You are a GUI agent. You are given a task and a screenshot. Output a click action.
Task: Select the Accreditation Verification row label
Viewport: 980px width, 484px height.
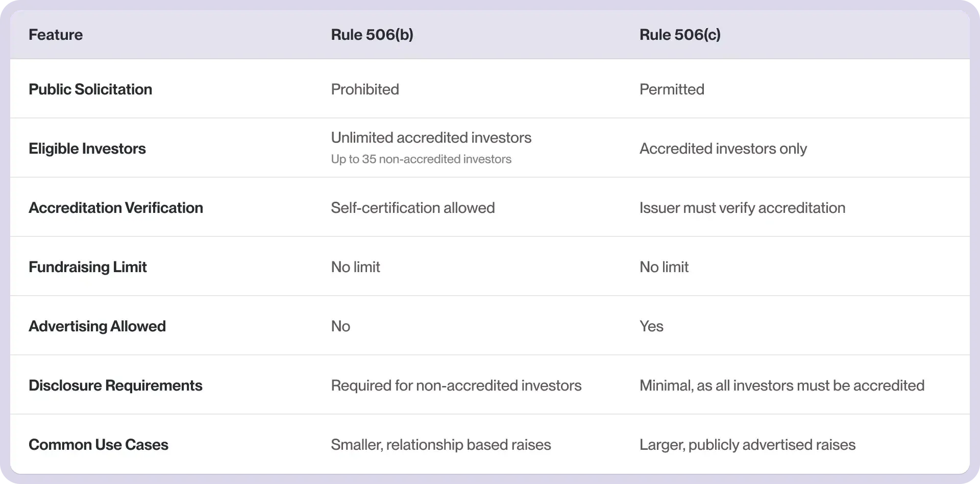click(116, 208)
